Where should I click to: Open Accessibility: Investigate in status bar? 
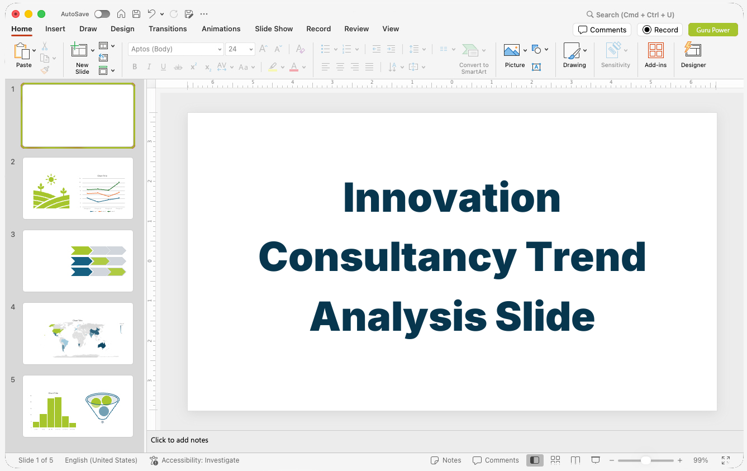click(x=194, y=460)
